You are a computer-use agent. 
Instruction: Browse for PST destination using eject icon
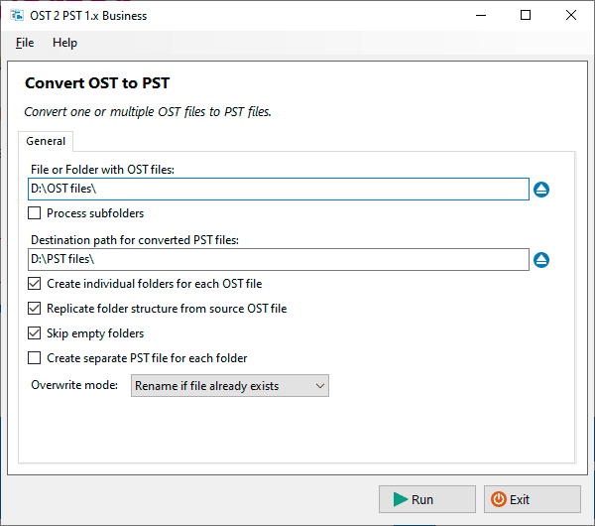coord(541,260)
